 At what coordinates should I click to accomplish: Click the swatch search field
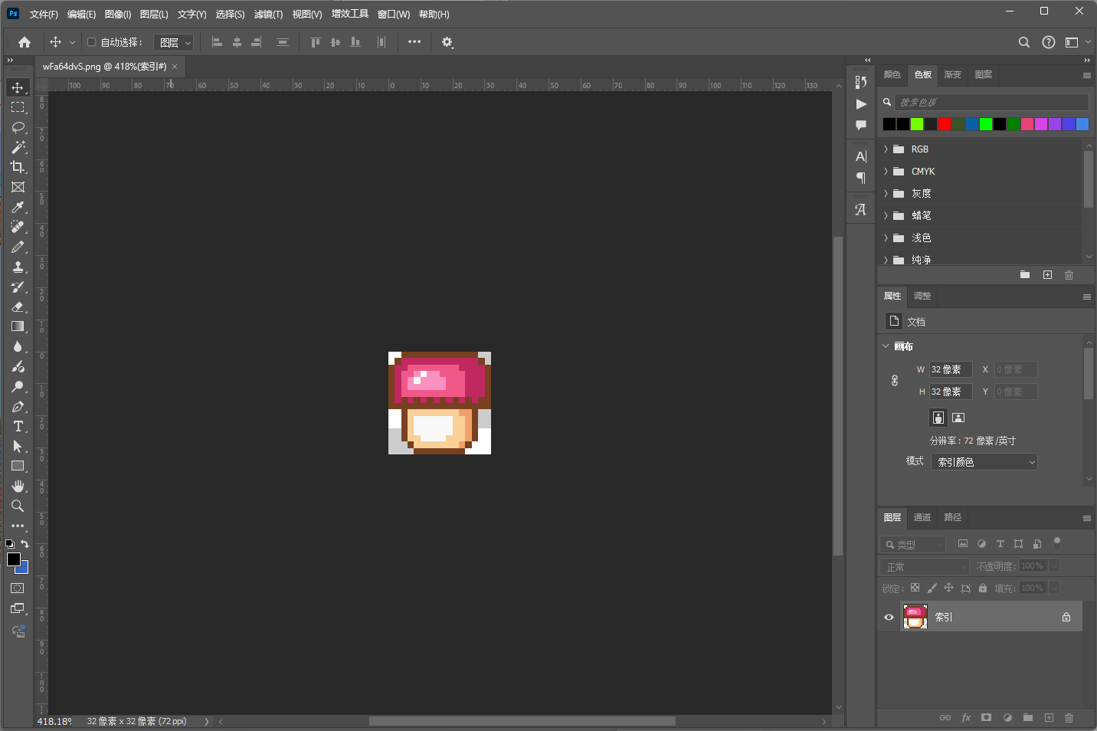(x=991, y=102)
